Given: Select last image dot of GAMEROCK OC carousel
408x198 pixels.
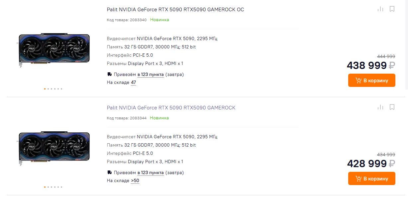Looking at the screenshot, I should [61, 89].
